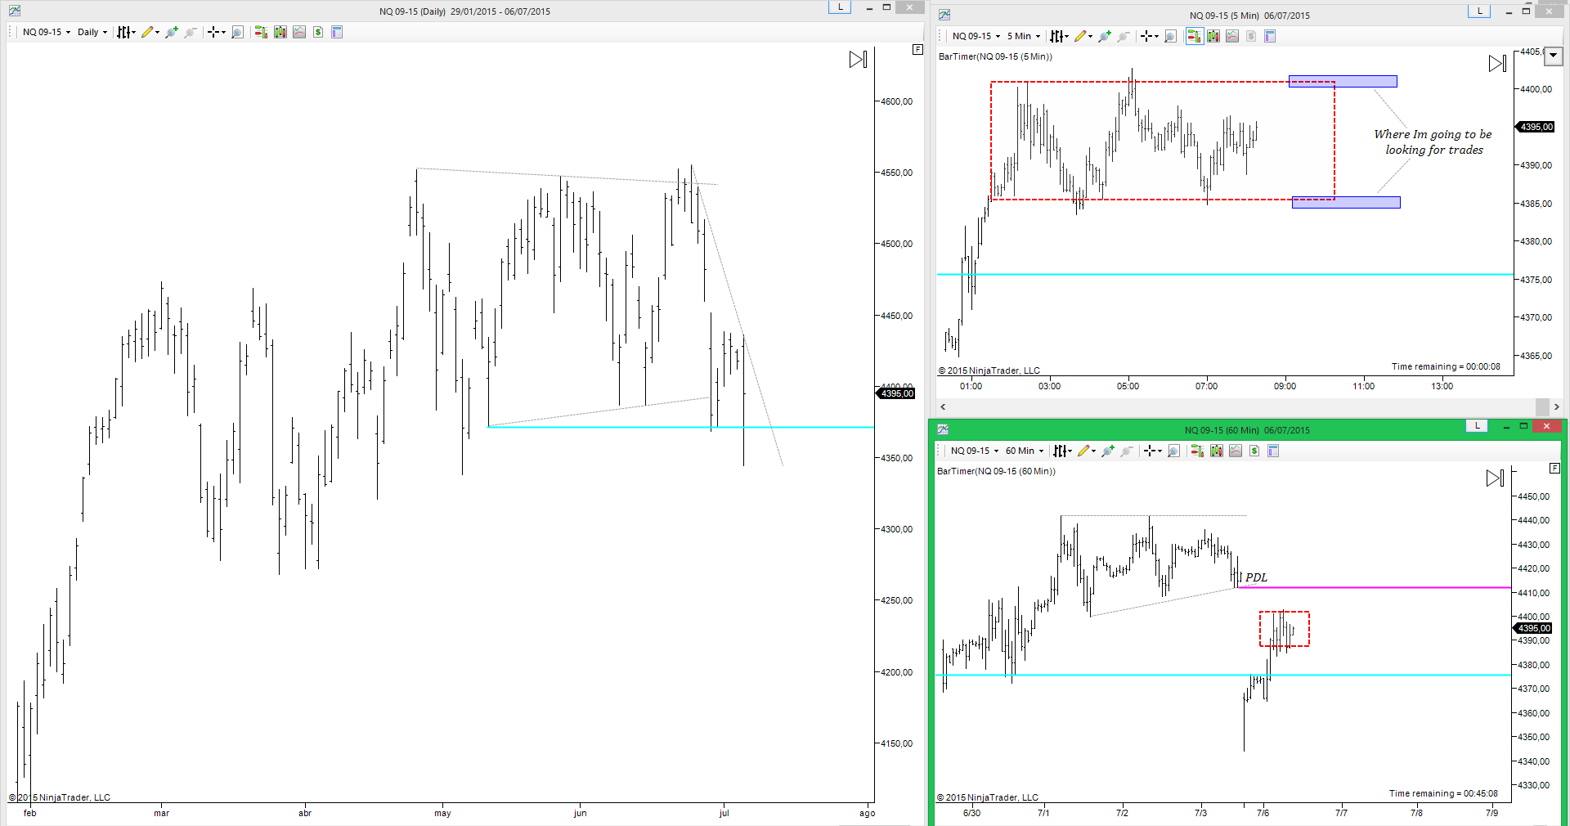Click right scroll arrow under 5 Min chart

[x=1556, y=406]
